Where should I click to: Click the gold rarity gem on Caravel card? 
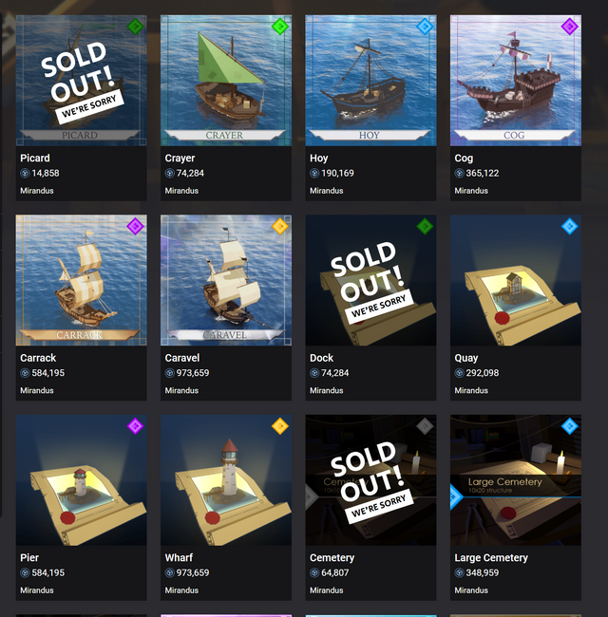point(280,226)
